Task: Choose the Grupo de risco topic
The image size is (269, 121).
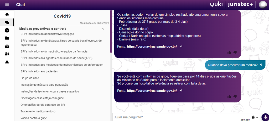Action: pos(30,78)
